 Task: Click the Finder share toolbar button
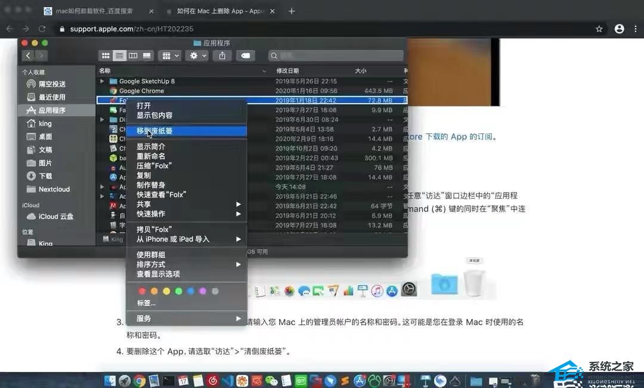point(222,55)
